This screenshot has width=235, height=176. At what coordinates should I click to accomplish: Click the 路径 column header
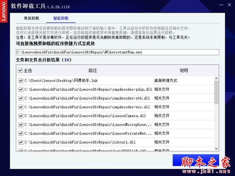pos(92,70)
